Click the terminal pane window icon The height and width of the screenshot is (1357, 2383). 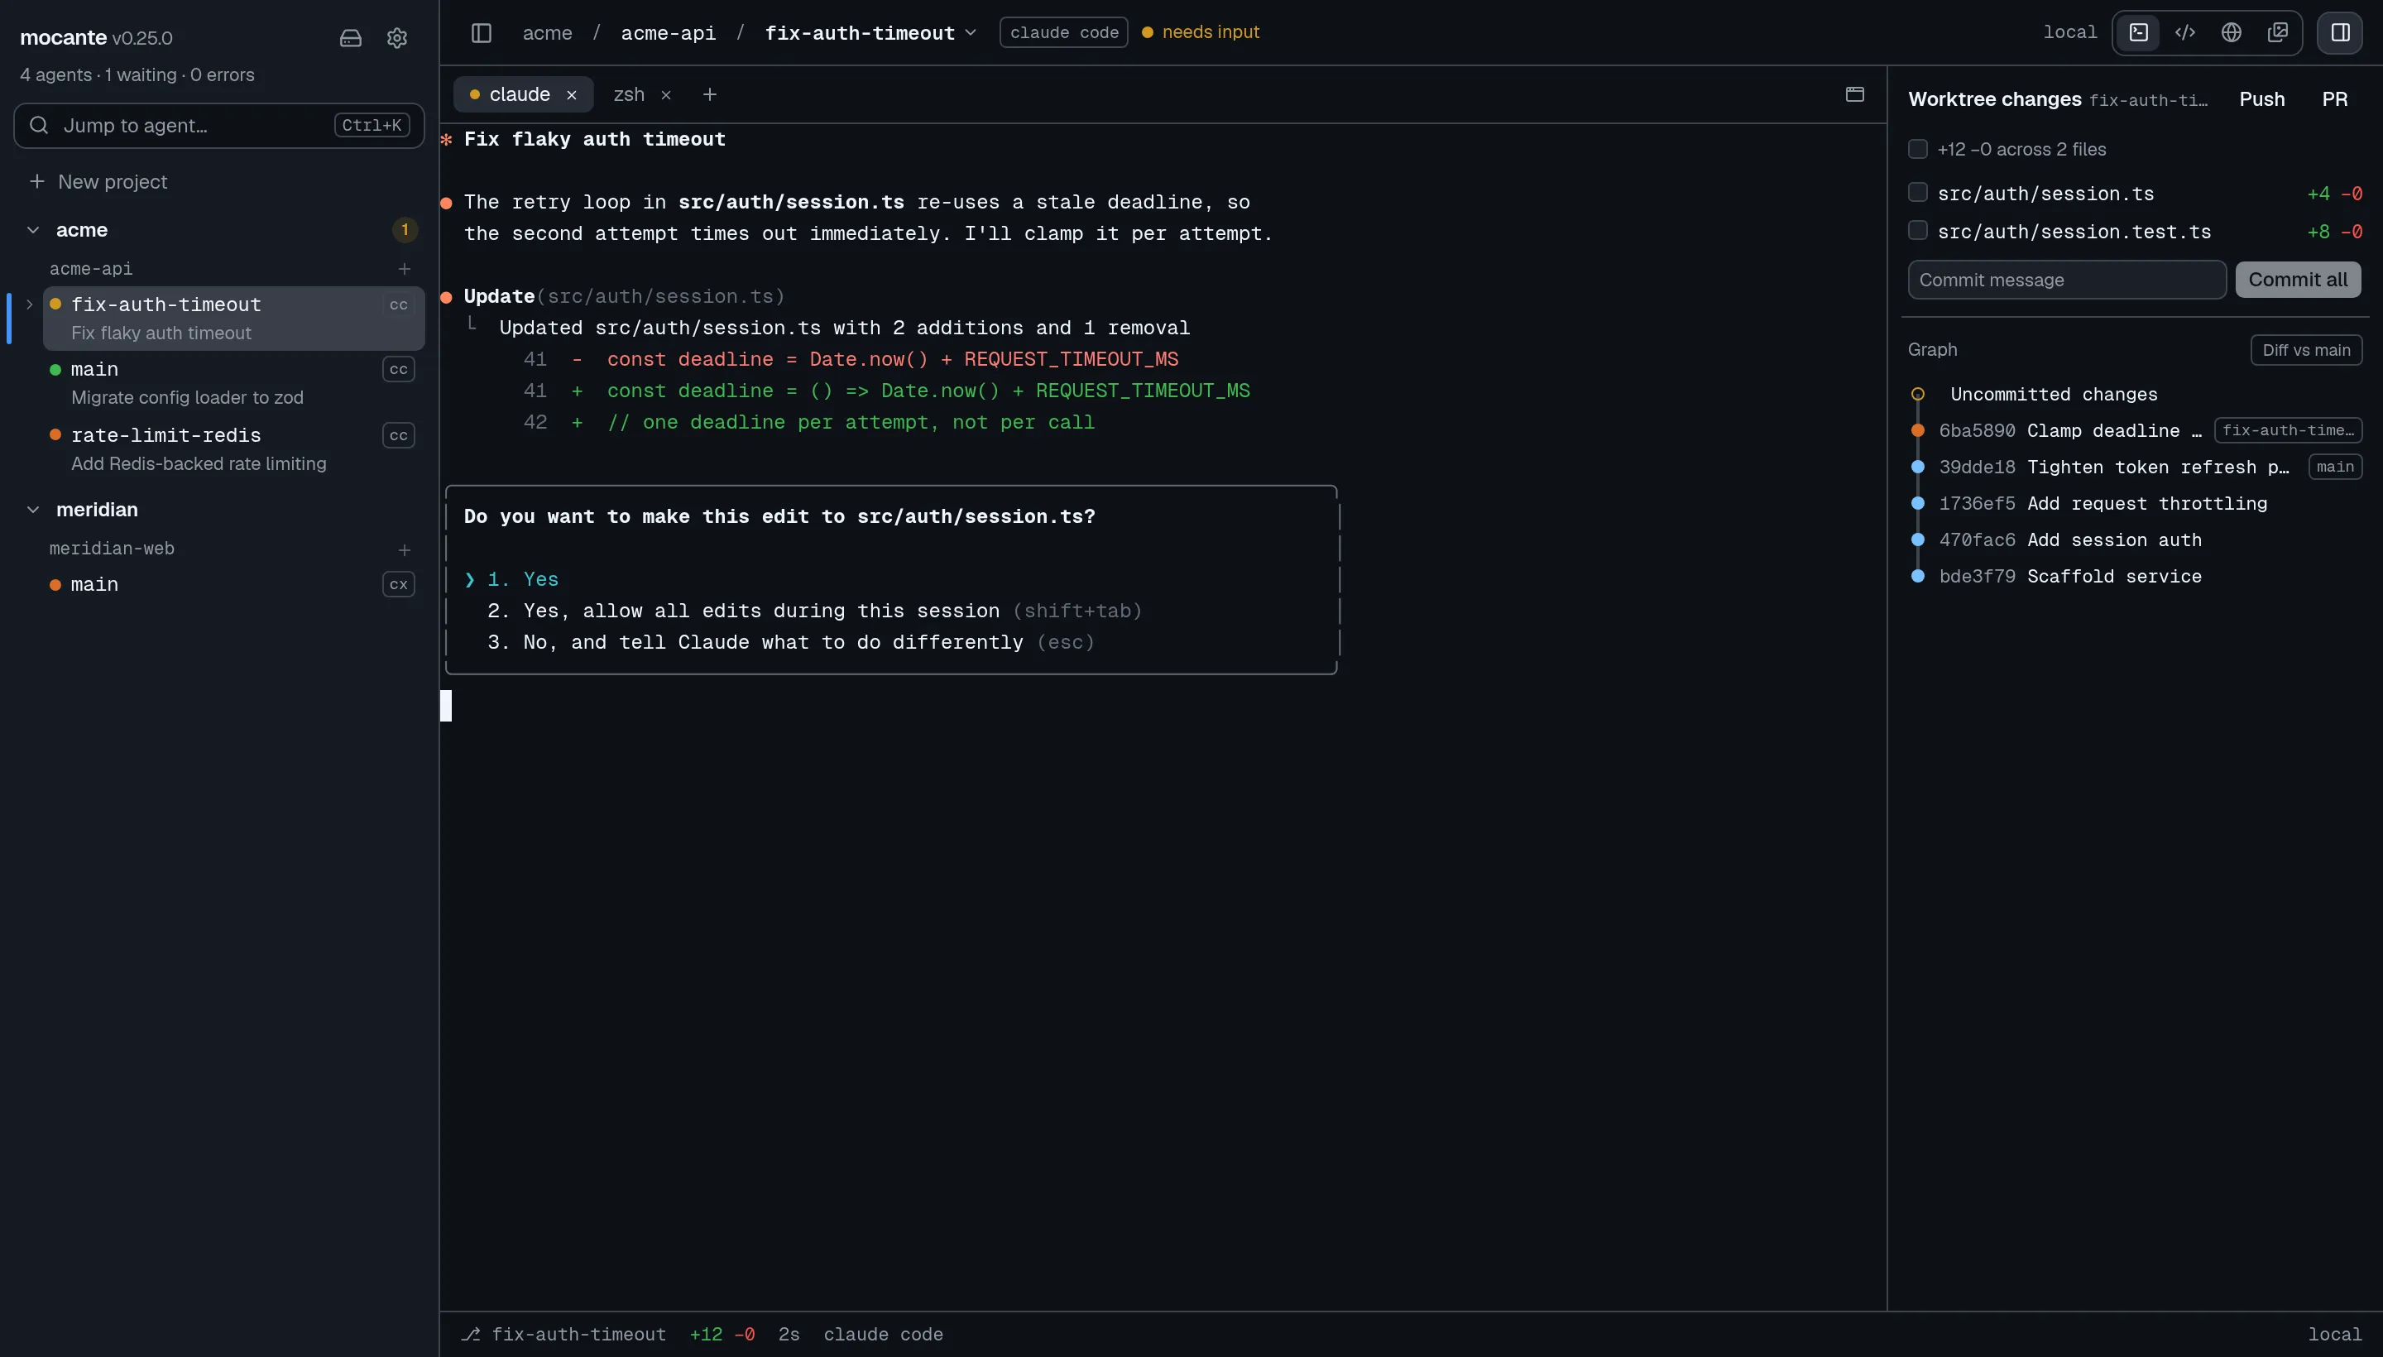[x=1854, y=94]
